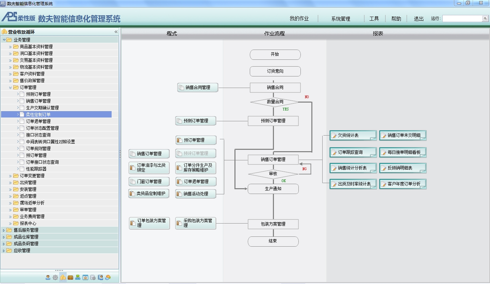Select 销售订单管理 in the sidebar tree
This screenshot has width=490, height=284.
point(38,101)
